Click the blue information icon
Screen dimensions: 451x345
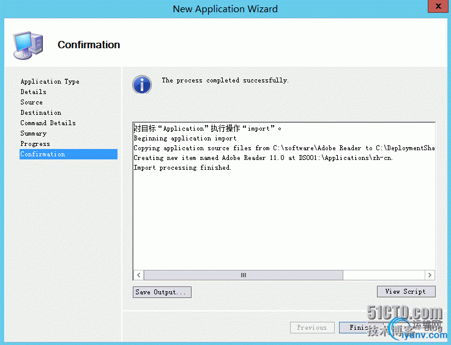[x=142, y=85]
